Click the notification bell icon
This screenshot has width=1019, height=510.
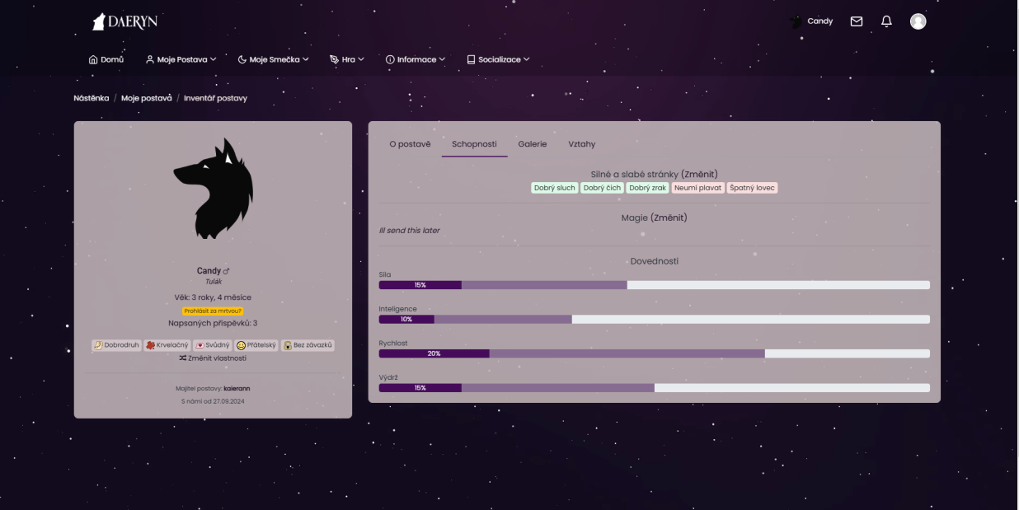(x=887, y=21)
